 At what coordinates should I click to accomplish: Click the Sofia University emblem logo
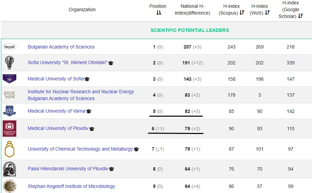pos(10,62)
